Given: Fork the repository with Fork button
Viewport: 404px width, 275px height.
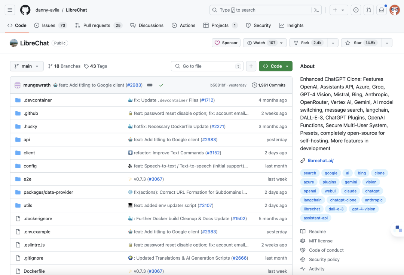Looking at the screenshot, I should 309,43.
